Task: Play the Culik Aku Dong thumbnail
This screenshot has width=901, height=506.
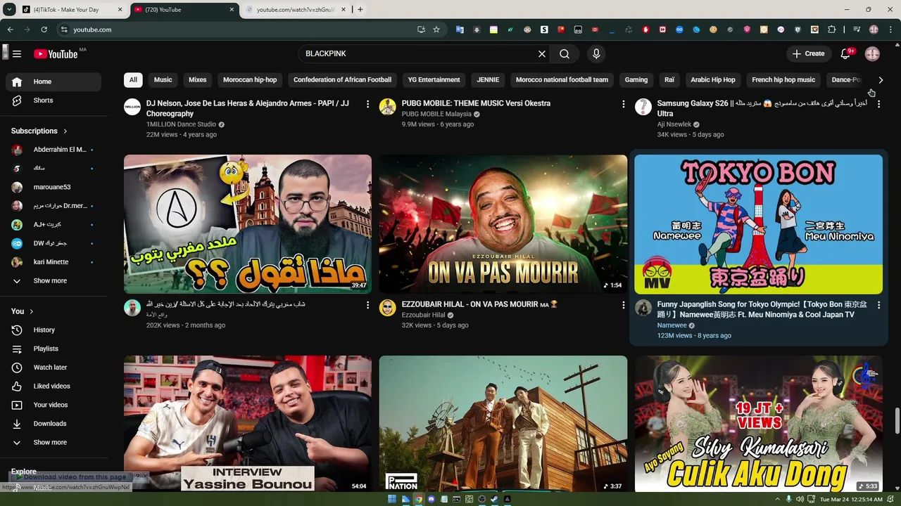Action: [758, 424]
